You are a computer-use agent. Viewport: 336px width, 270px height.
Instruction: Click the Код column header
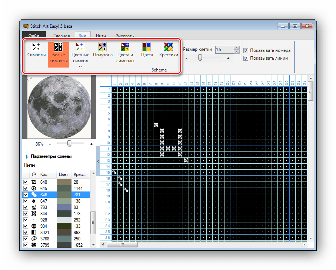pyautogui.click(x=44, y=174)
